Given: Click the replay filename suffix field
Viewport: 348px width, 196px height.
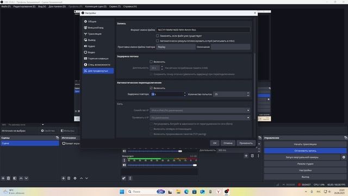Looking at the screenshot, I should [x=231, y=47].
